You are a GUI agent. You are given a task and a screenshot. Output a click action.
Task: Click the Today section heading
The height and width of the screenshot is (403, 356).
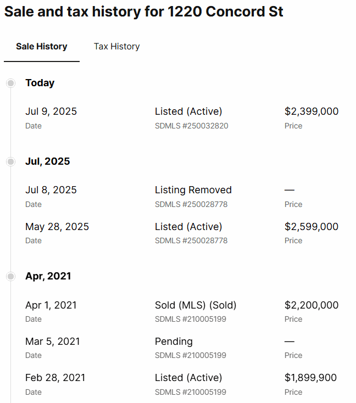pyautogui.click(x=40, y=83)
